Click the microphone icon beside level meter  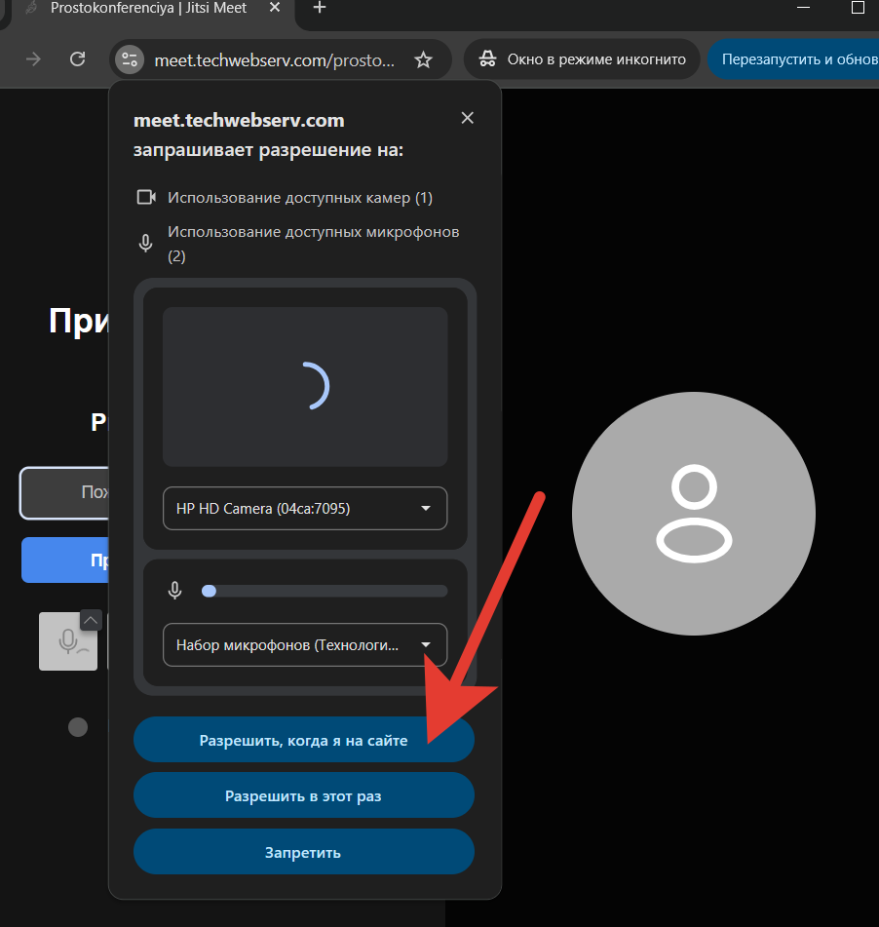175,590
